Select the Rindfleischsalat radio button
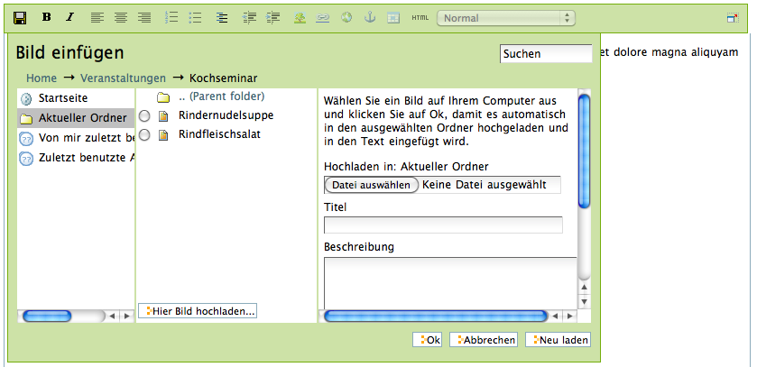 [x=143, y=134]
